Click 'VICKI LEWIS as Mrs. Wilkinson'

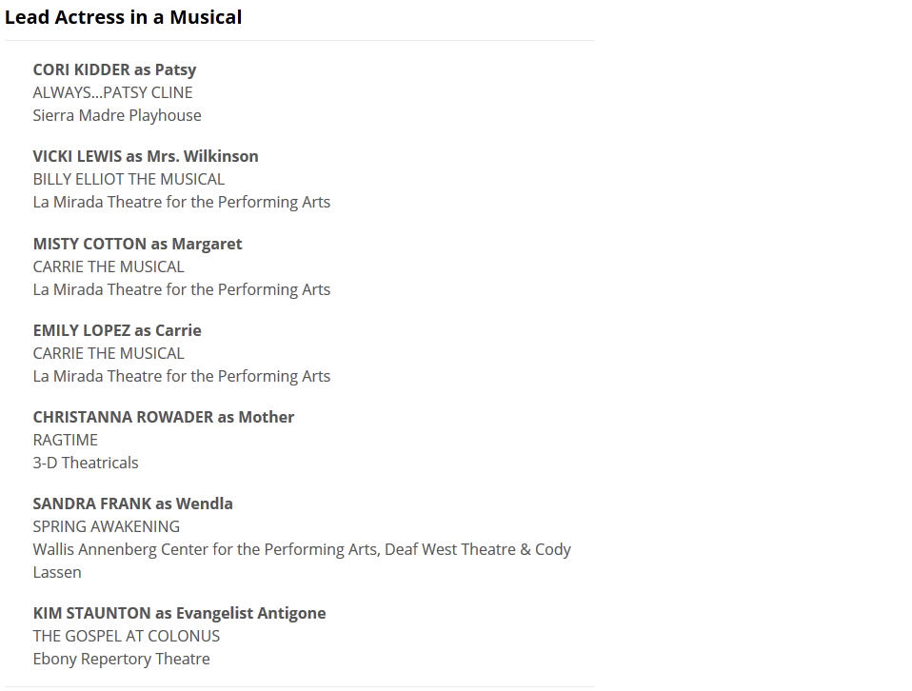click(x=146, y=156)
